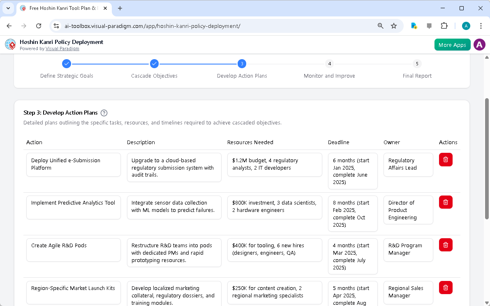
Task: Bookmark the page using the star icon
Action: (394, 25)
